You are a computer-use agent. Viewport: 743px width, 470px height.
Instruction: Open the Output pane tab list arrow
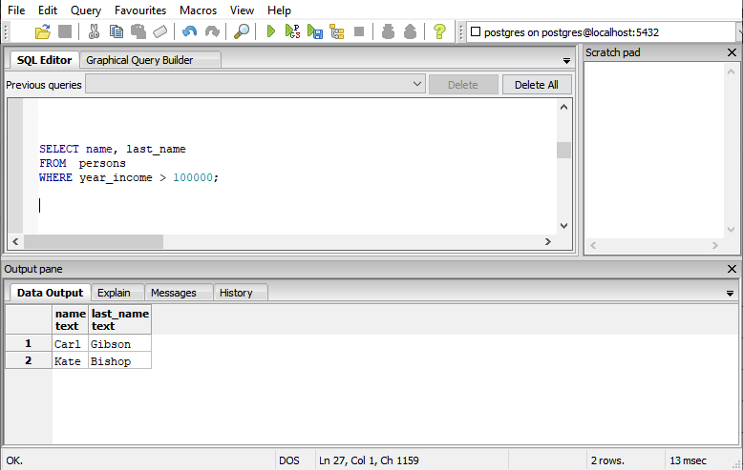[x=730, y=294]
